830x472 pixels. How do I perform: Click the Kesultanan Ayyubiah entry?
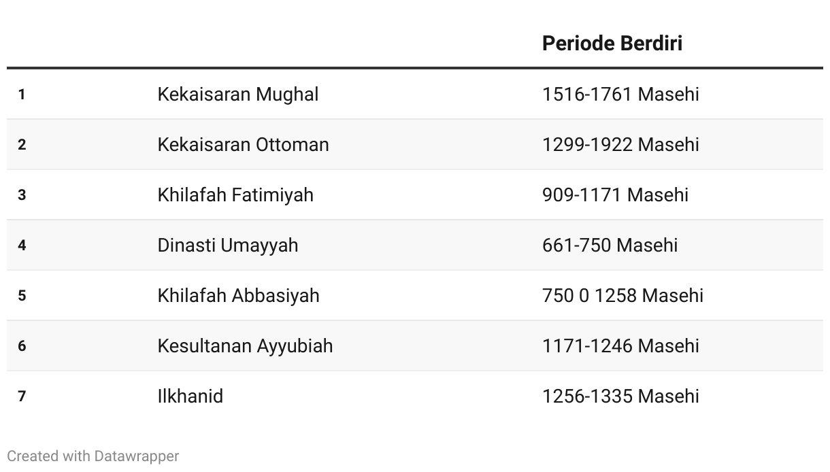245,345
